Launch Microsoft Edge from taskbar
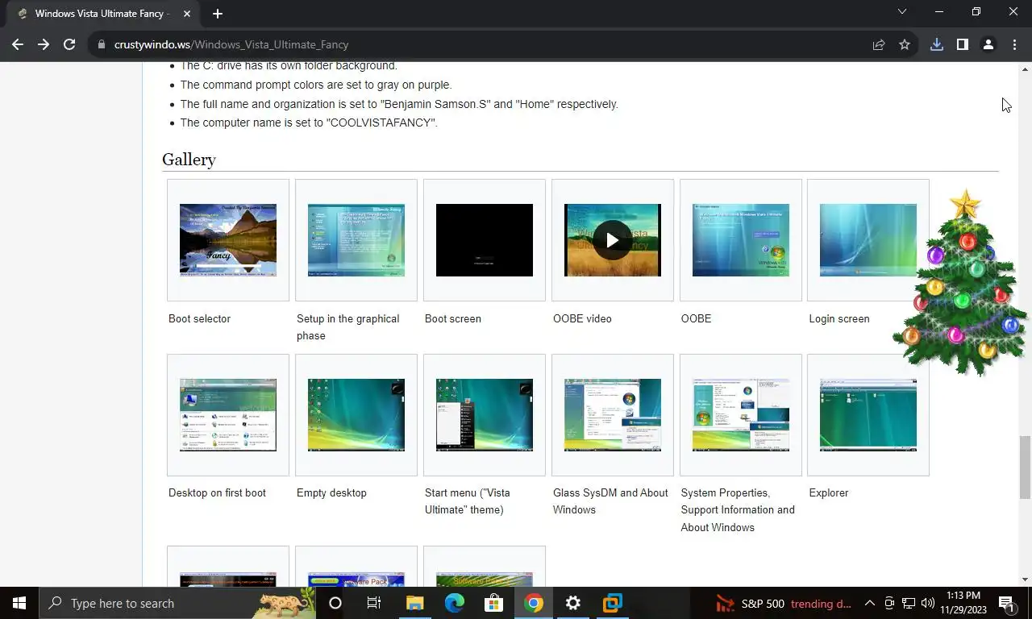The image size is (1032, 619). (x=455, y=603)
